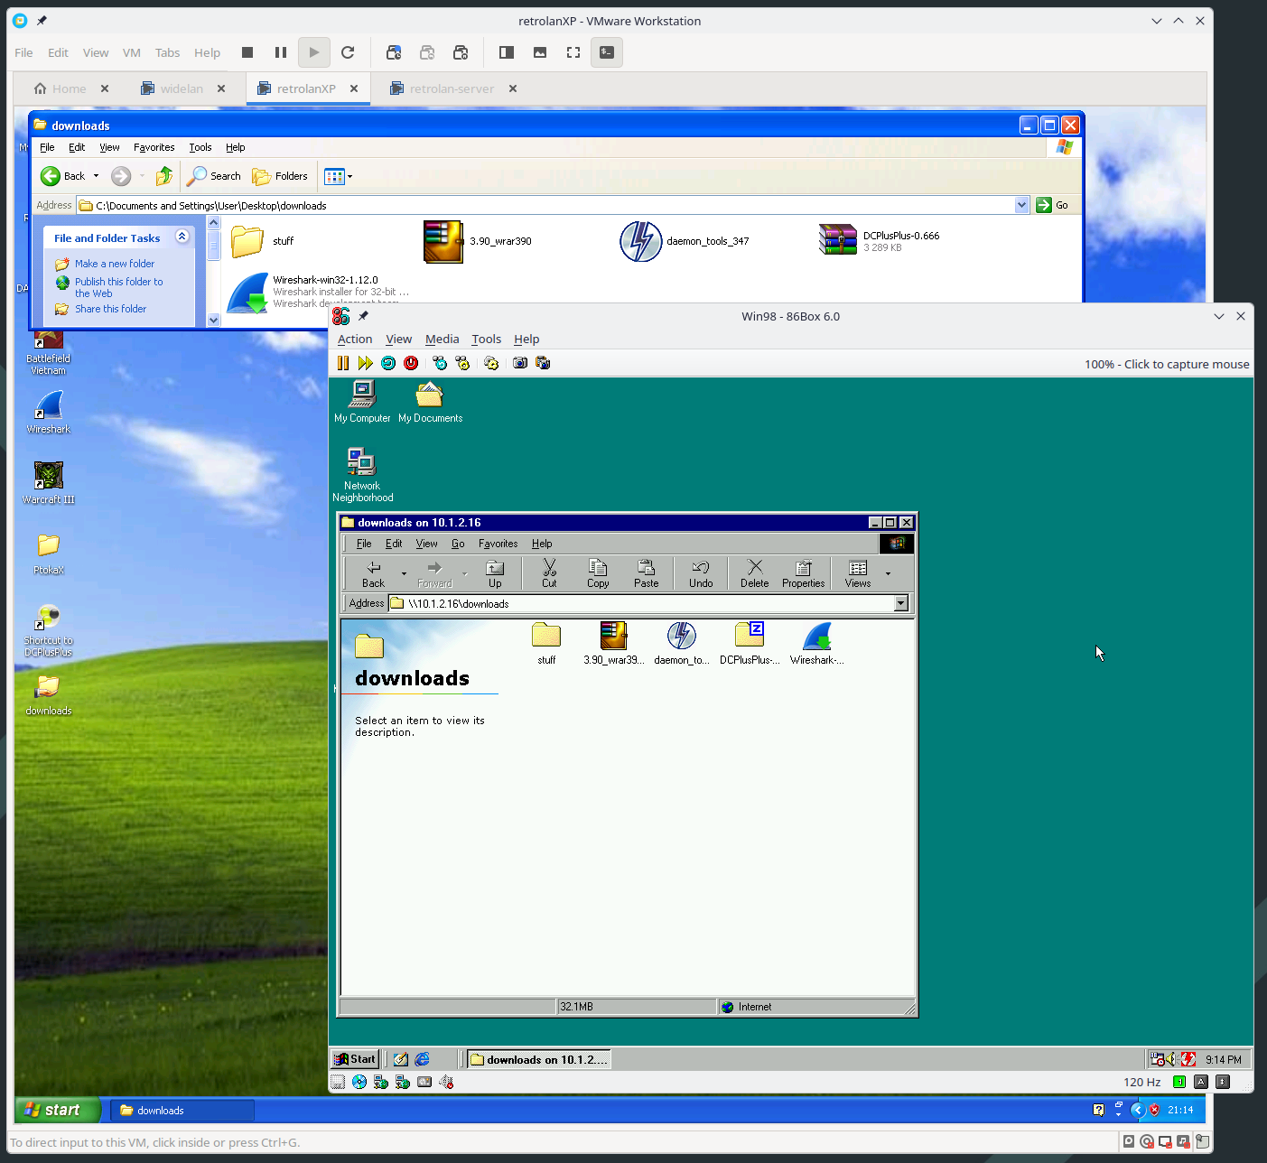Screen dimensions: 1267x1163
Task: Expand the Win98 Address bar dropdown
Action: [901, 603]
